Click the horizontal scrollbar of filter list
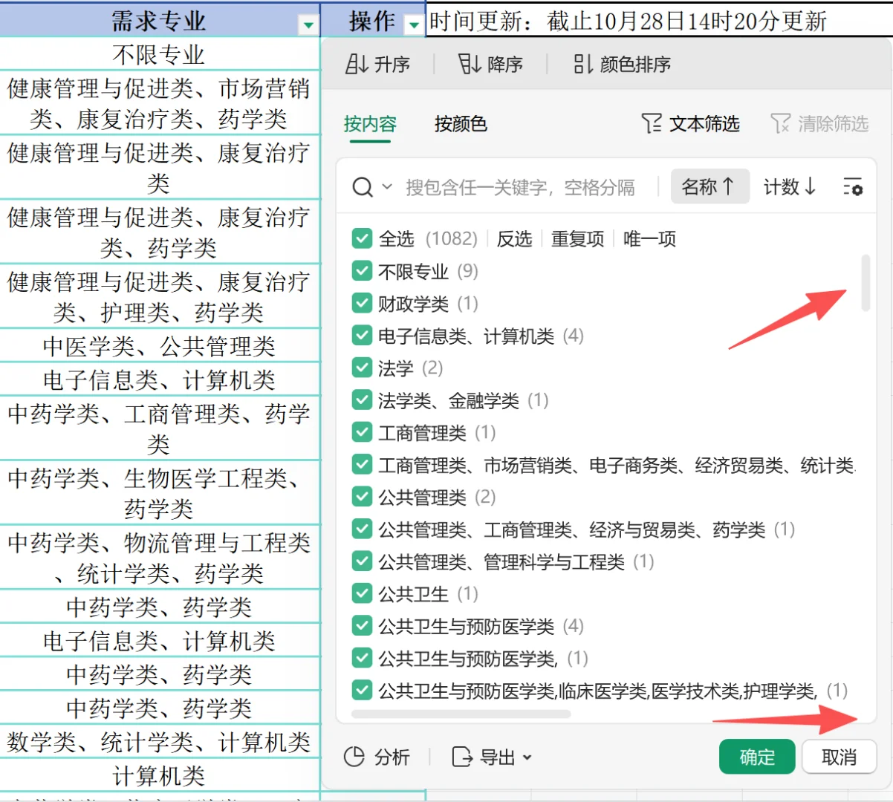The image size is (893, 802). pos(461,714)
